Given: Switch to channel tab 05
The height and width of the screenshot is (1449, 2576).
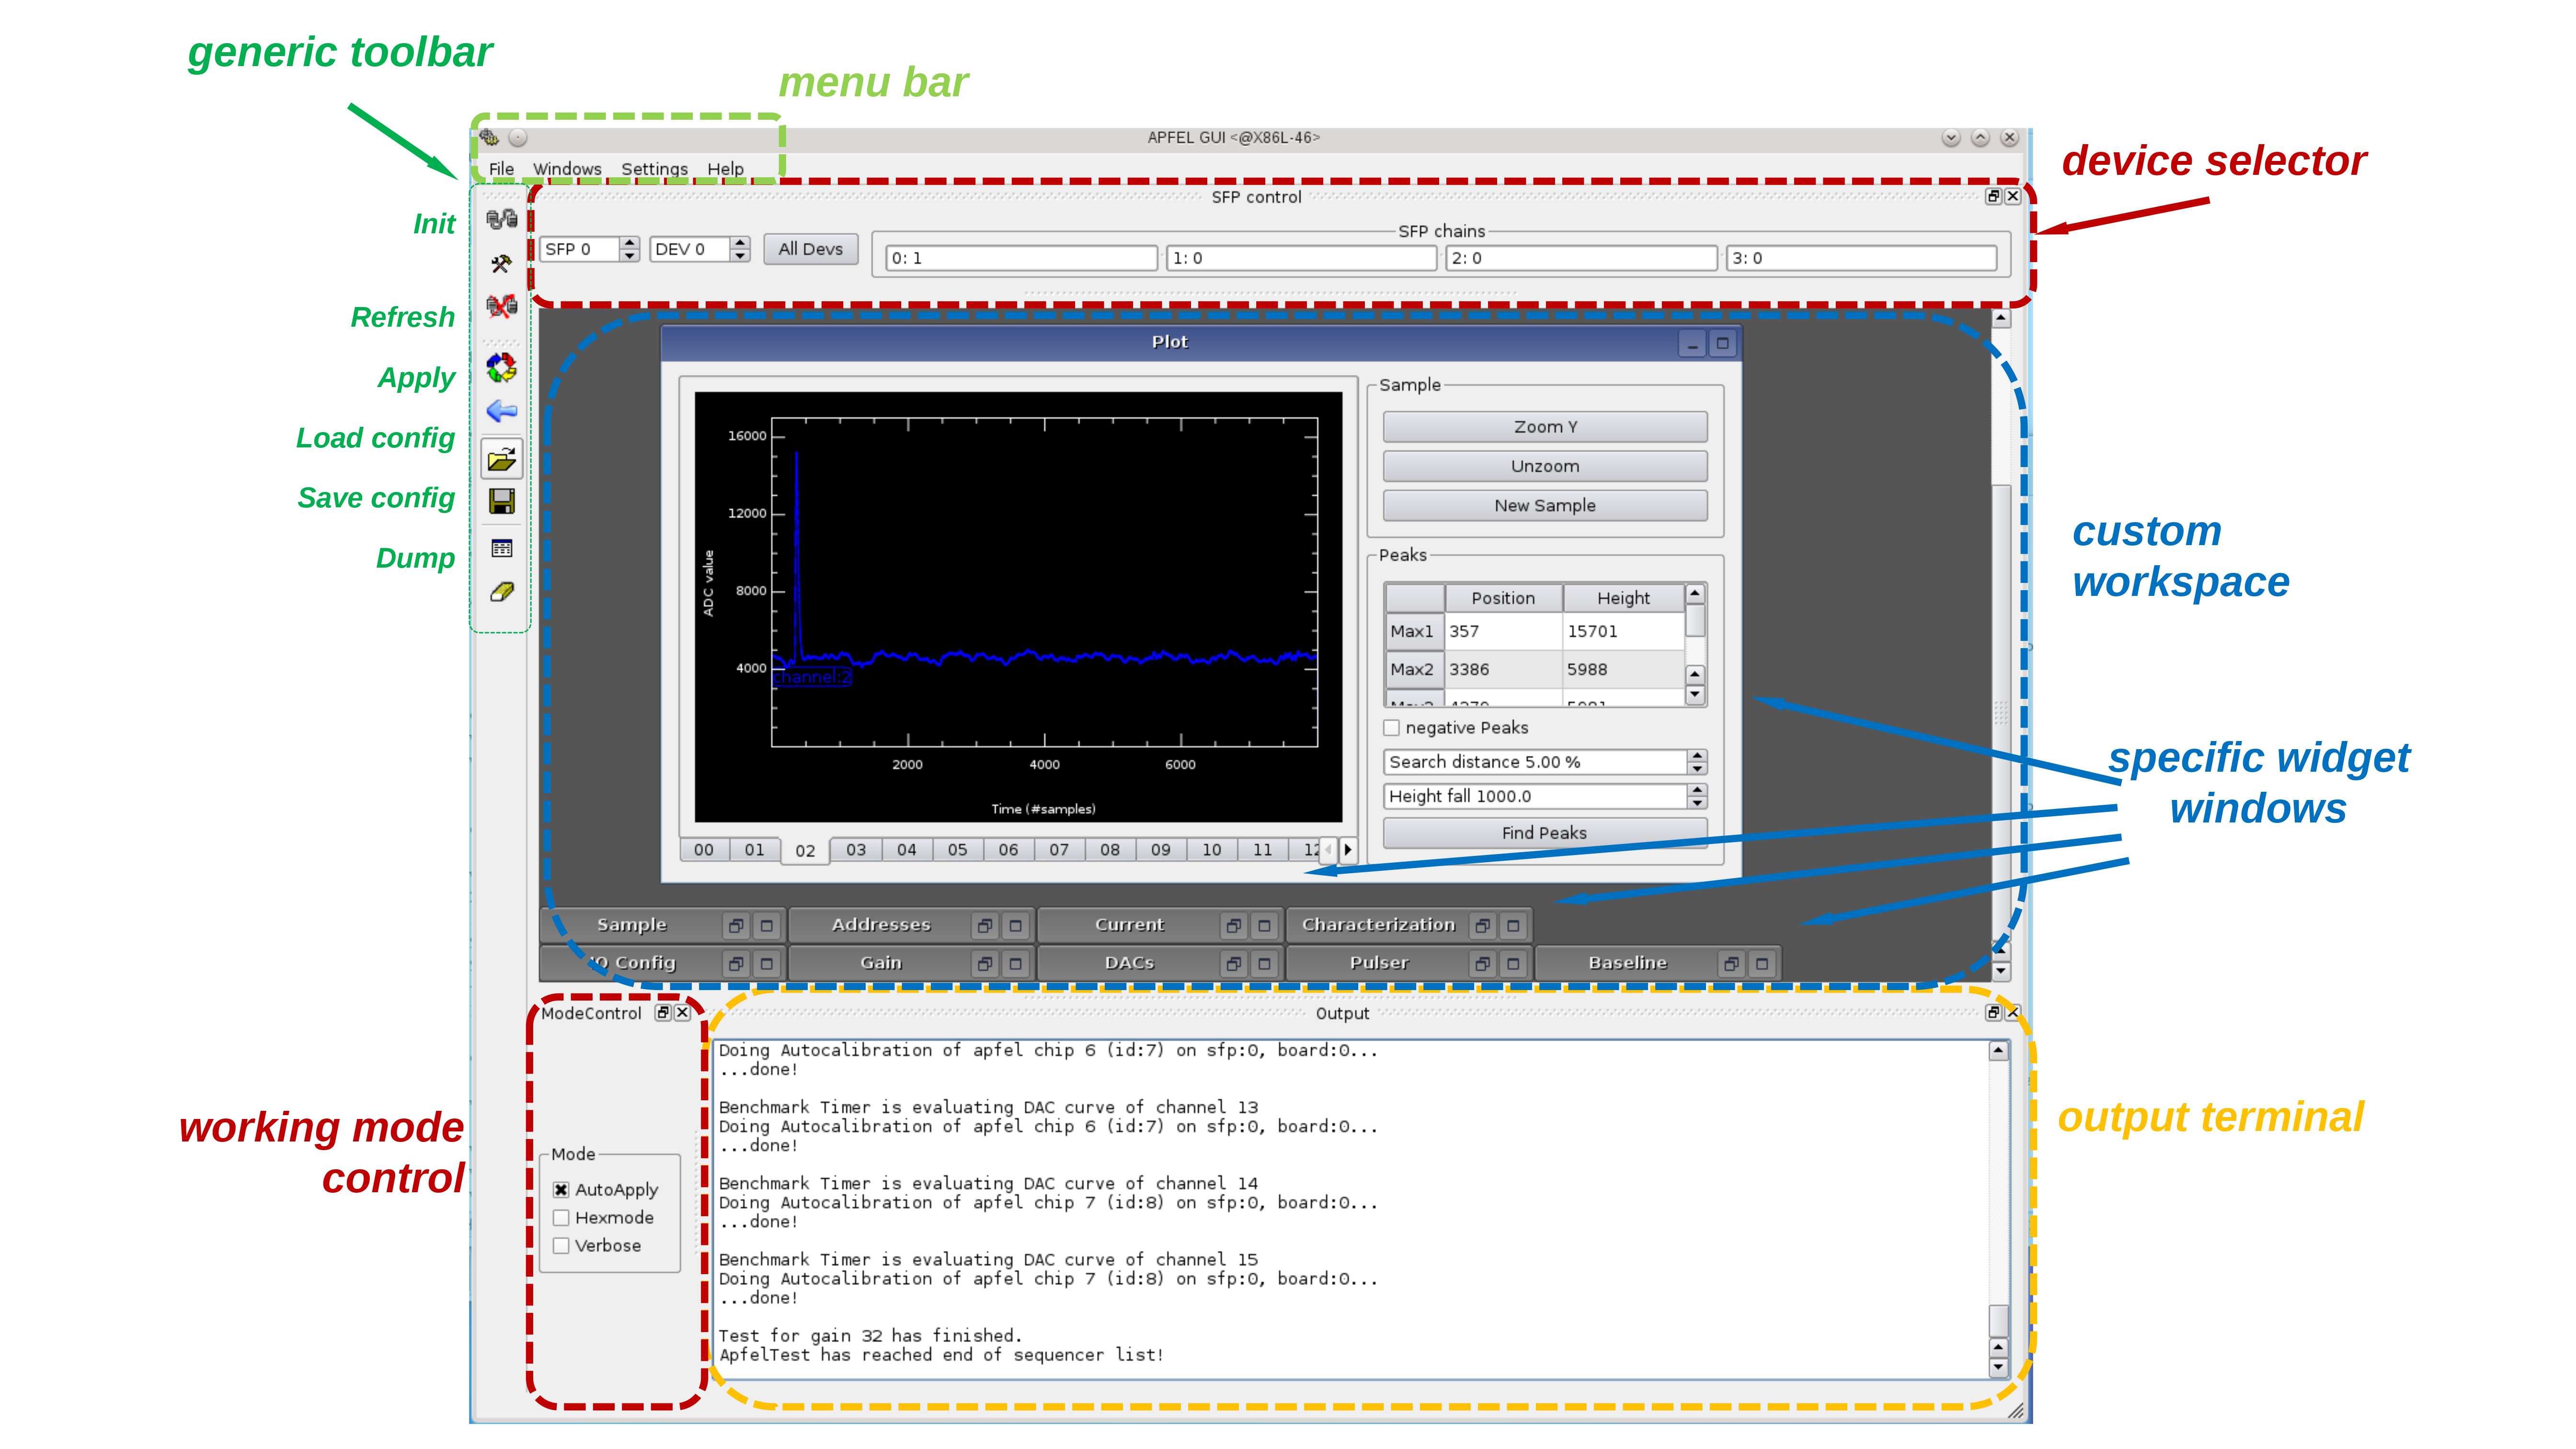Looking at the screenshot, I should [x=957, y=850].
